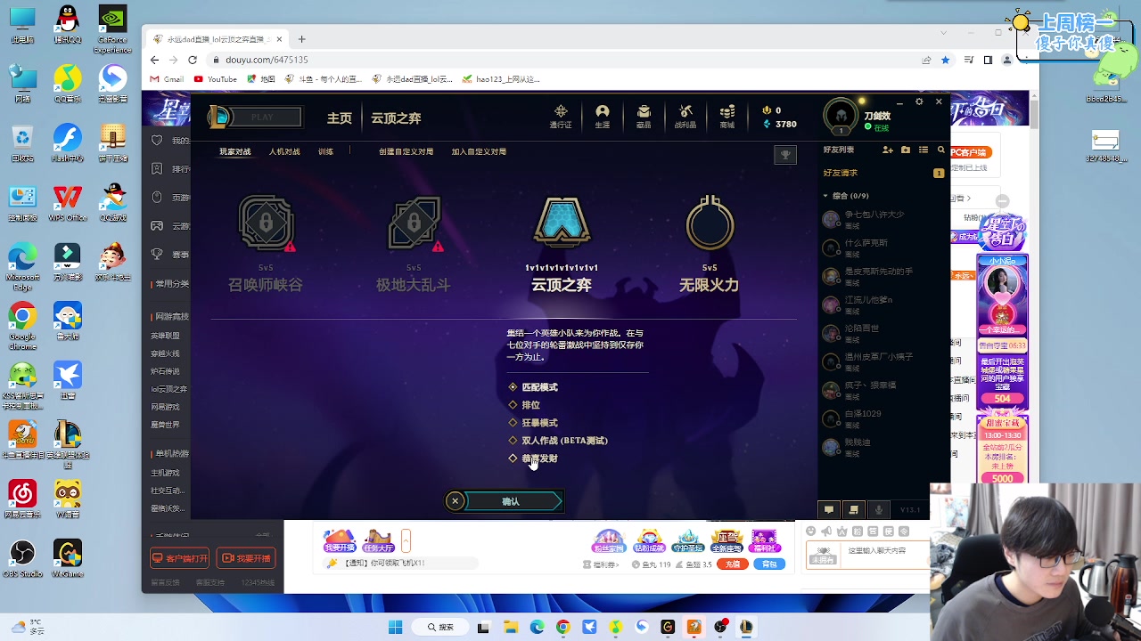The height and width of the screenshot is (641, 1141).
Task: Open the 生涯 career profile icon
Action: click(603, 116)
